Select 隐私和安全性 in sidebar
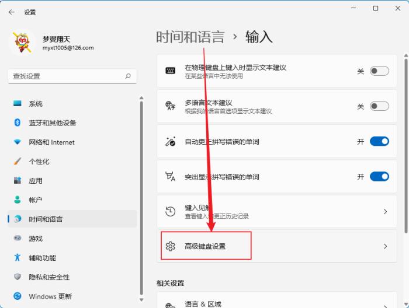 (49, 277)
